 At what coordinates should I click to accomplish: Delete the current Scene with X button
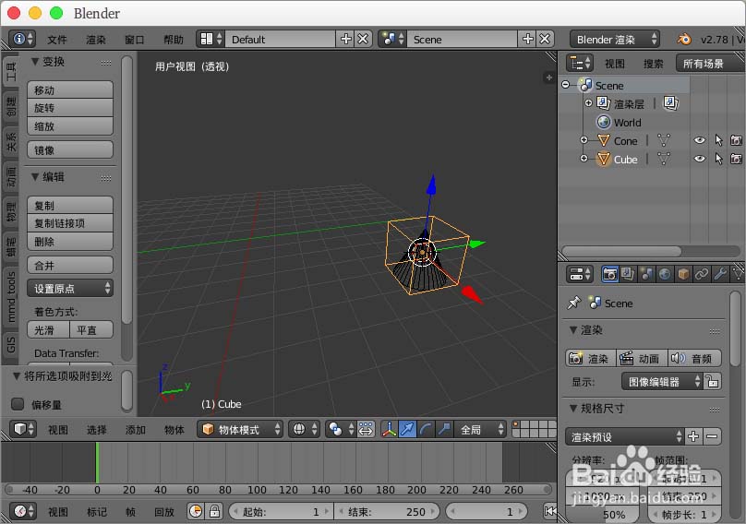point(545,39)
